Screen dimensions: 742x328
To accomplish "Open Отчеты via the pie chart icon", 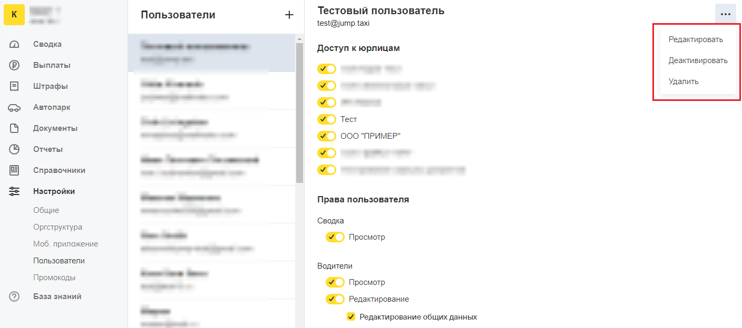I will 14,149.
